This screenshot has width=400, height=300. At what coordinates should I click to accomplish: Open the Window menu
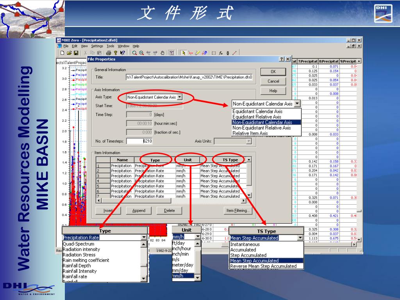point(123,46)
